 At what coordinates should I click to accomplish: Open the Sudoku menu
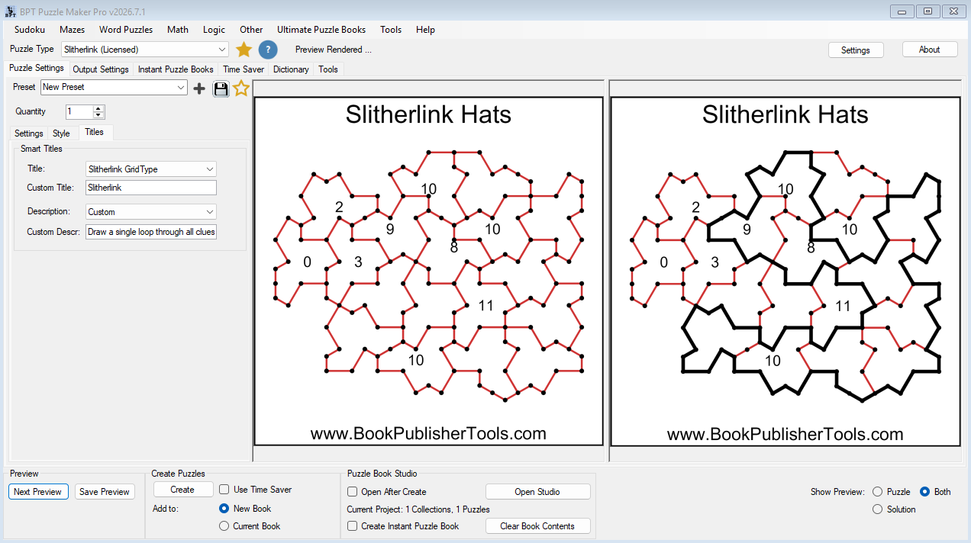tap(30, 30)
